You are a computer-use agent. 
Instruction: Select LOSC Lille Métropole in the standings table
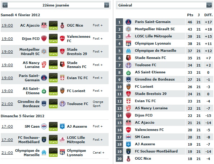tap(154, 36)
